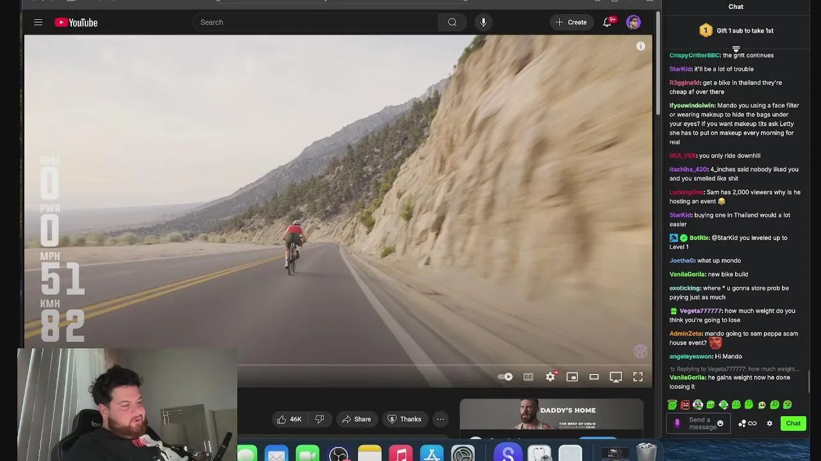Open StarKid's username on 'it'll be a lot of trouble'
This screenshot has height=461, width=821.
680,69
